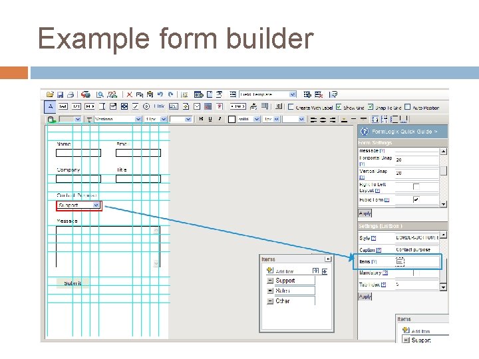Open the border style solid dropdown
Viewport: 479px width, 359px height.
tap(257, 119)
